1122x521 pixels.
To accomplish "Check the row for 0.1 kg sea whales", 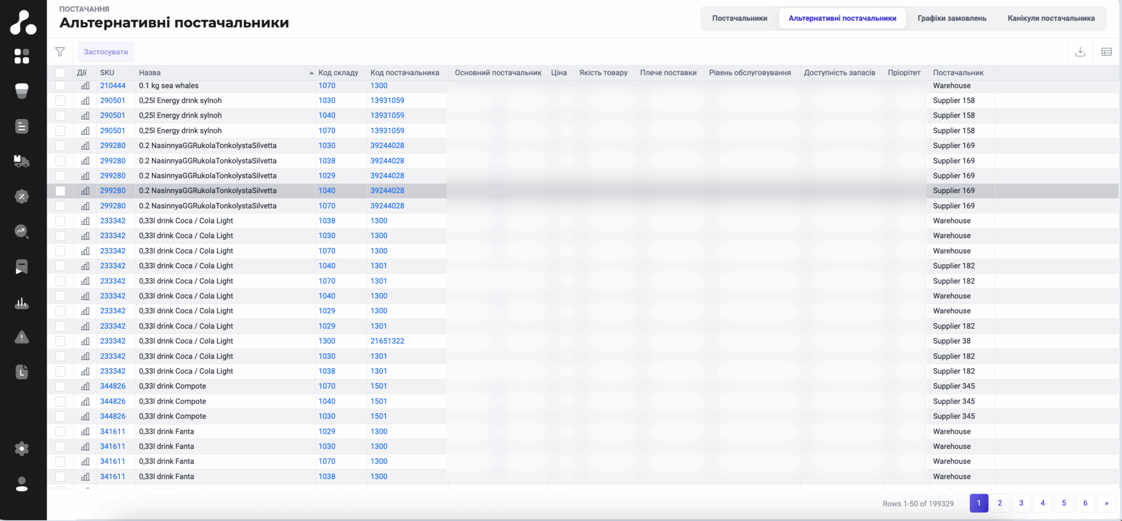I will (60, 86).
